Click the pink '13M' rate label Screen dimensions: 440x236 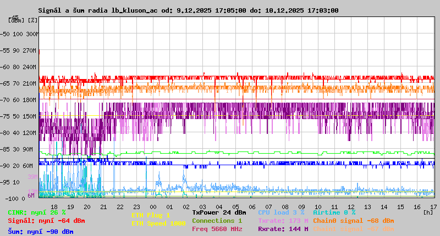(x=32, y=192)
